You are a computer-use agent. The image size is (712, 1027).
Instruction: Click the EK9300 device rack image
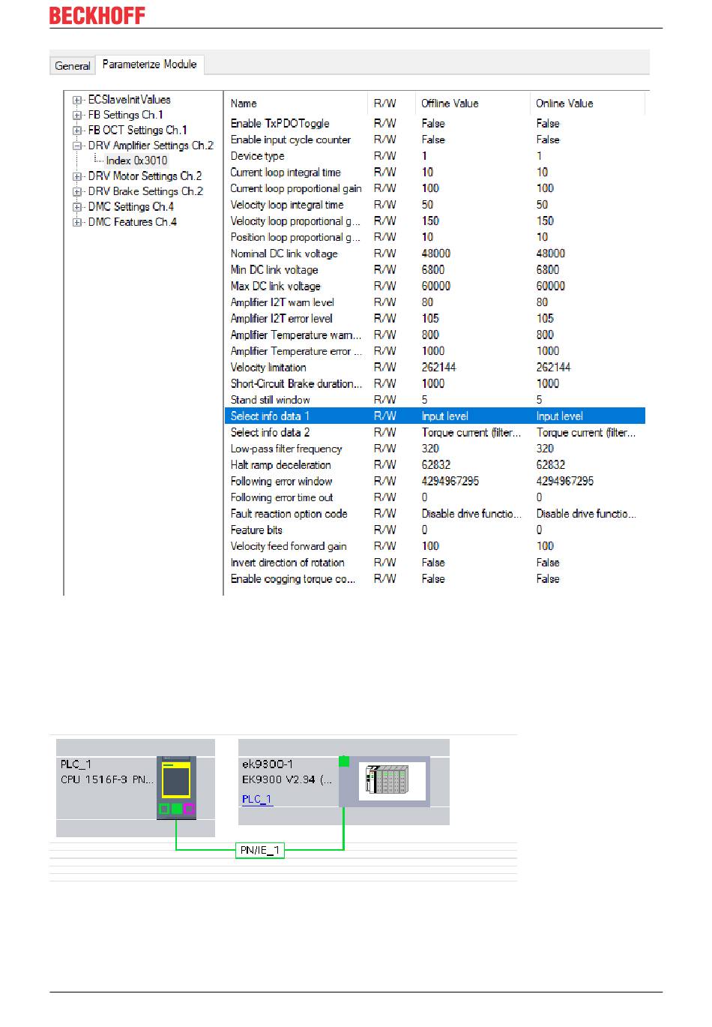393,781
